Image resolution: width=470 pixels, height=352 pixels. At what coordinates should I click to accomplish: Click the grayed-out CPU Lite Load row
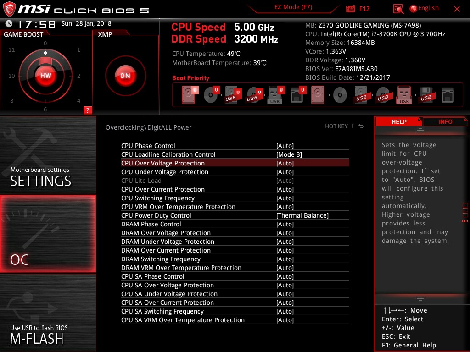[235, 181]
